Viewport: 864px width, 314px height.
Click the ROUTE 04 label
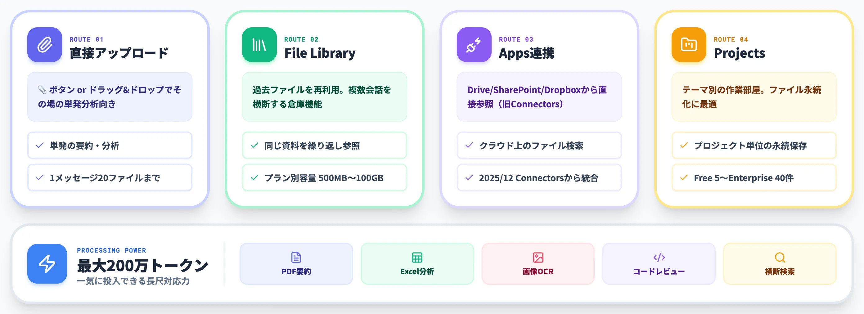[x=730, y=39]
